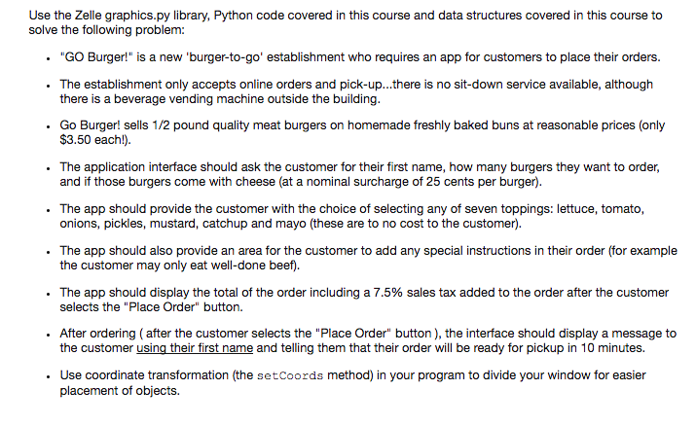
Task: Click the phrase "mustard, catchup and mayo"
Action: [x=228, y=224]
